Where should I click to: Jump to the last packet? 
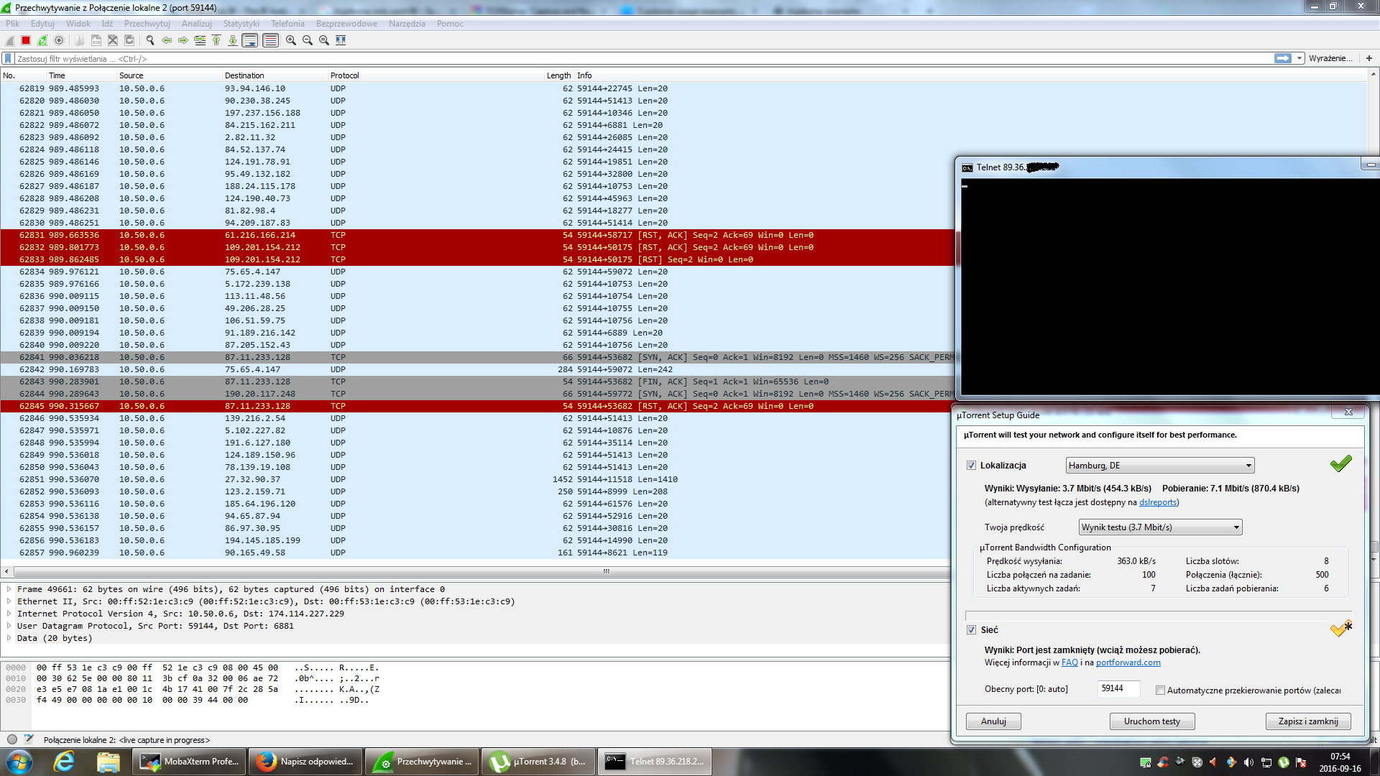[x=233, y=40]
